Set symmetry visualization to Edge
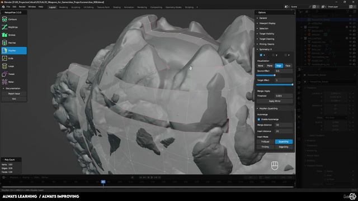Image resolution: width=358 pixels, height=201 pixels. (x=279, y=66)
